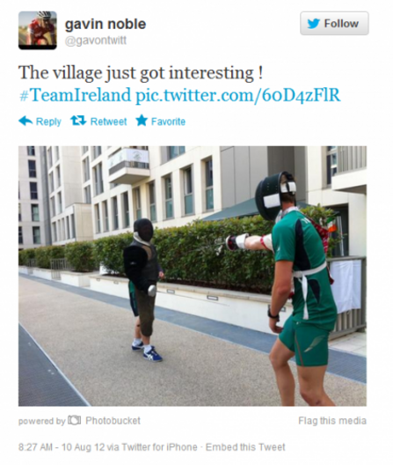The width and height of the screenshot is (393, 465).
Task: Click the Favorite text link
Action: click(168, 122)
